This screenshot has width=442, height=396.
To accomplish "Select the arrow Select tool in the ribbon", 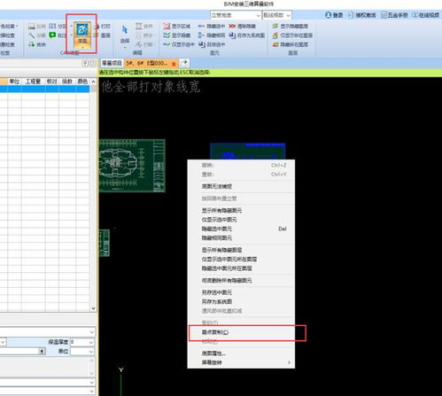I will (x=125, y=34).
